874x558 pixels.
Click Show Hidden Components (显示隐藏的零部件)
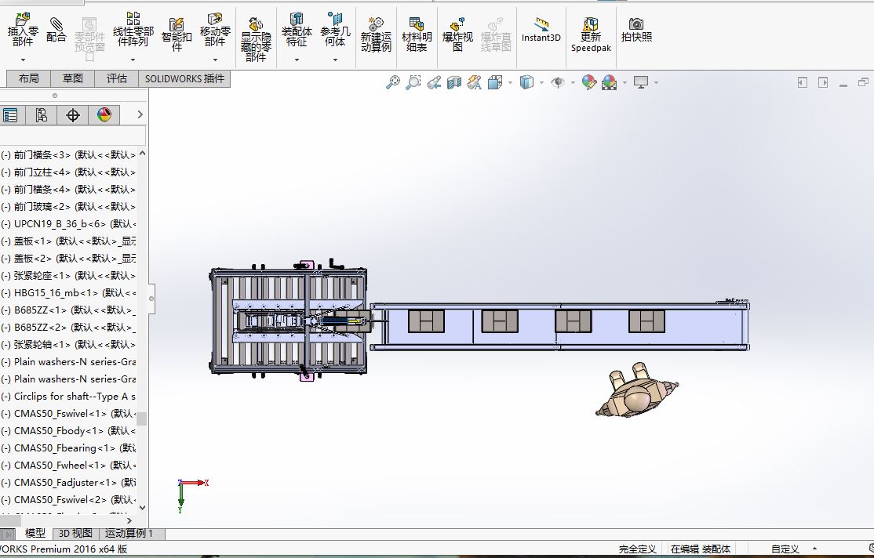[256, 39]
